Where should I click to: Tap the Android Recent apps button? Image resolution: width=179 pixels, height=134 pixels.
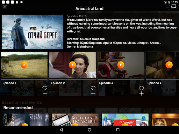click(118, 130)
